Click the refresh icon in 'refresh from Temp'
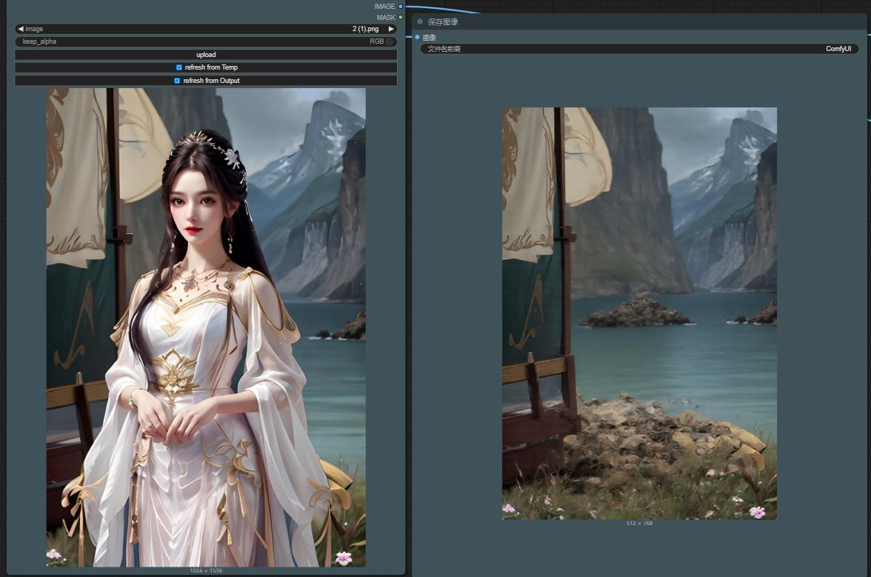 (x=178, y=67)
